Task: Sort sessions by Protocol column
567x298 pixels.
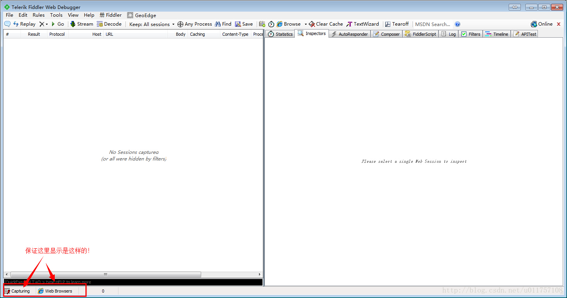Action: coord(57,34)
